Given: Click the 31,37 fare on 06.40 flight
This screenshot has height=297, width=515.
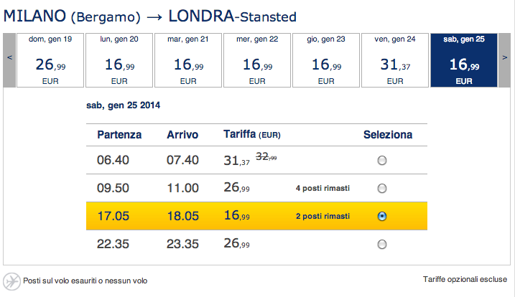Looking at the screenshot, I should click(x=236, y=161).
